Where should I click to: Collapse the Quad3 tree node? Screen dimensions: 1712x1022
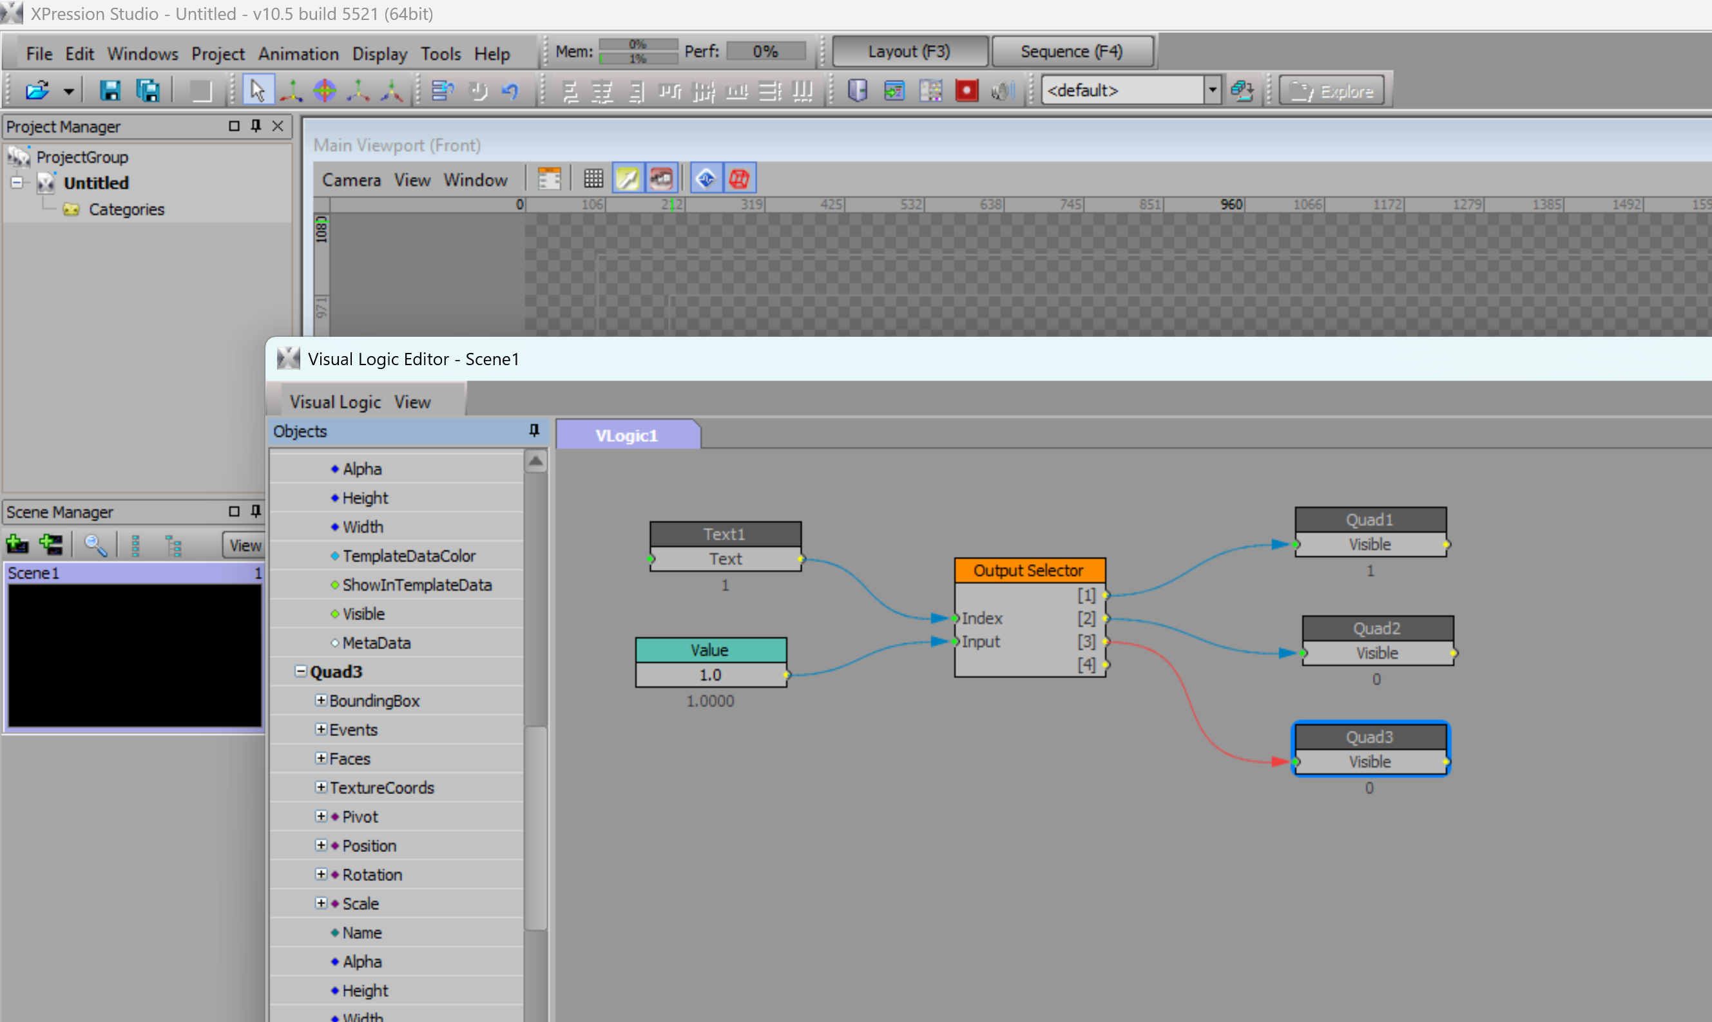point(300,671)
